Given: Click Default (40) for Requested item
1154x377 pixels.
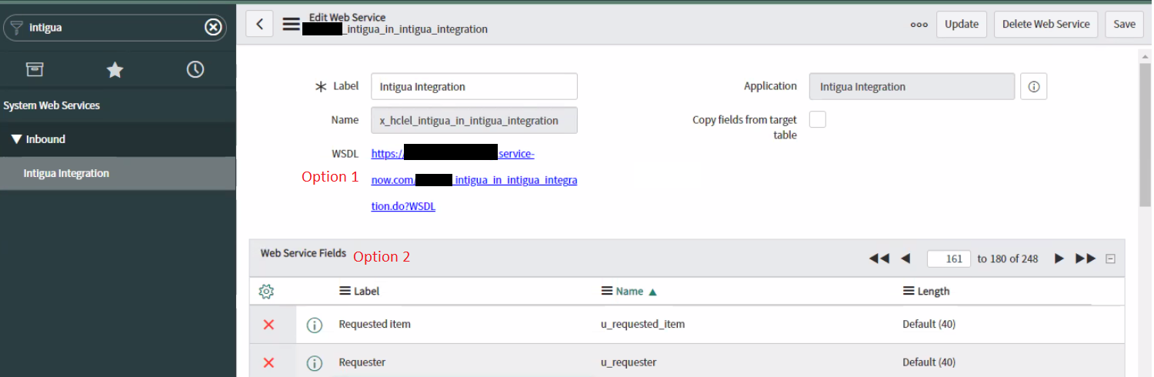Looking at the screenshot, I should point(929,324).
